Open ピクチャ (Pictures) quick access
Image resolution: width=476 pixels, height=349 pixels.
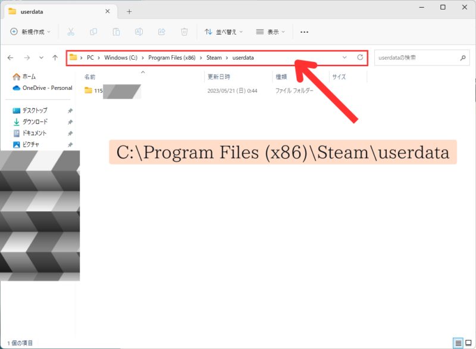[x=26, y=145]
